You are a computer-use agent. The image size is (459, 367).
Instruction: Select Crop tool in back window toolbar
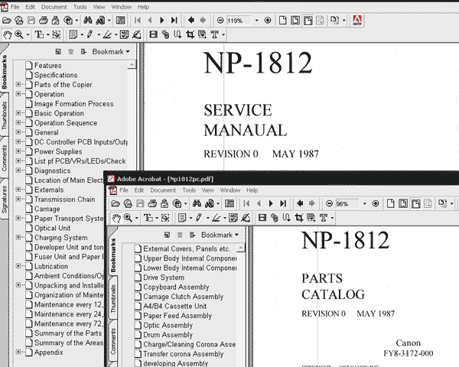[190, 35]
